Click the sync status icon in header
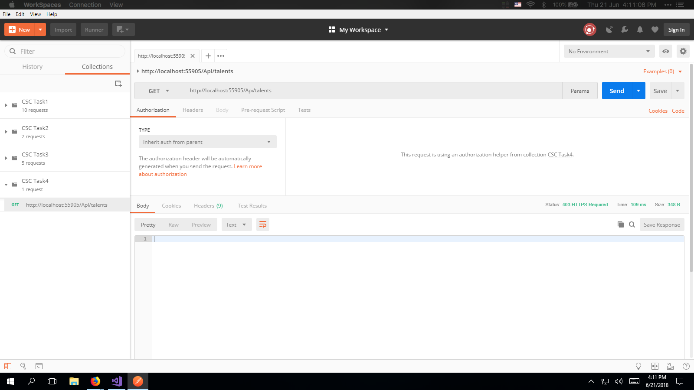The width and height of the screenshot is (694, 390). point(589,29)
